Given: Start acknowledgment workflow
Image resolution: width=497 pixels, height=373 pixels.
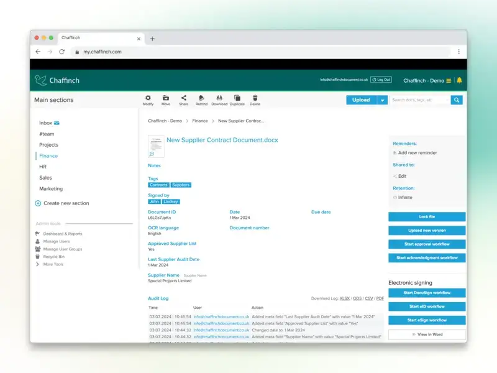Looking at the screenshot, I should [x=427, y=257].
